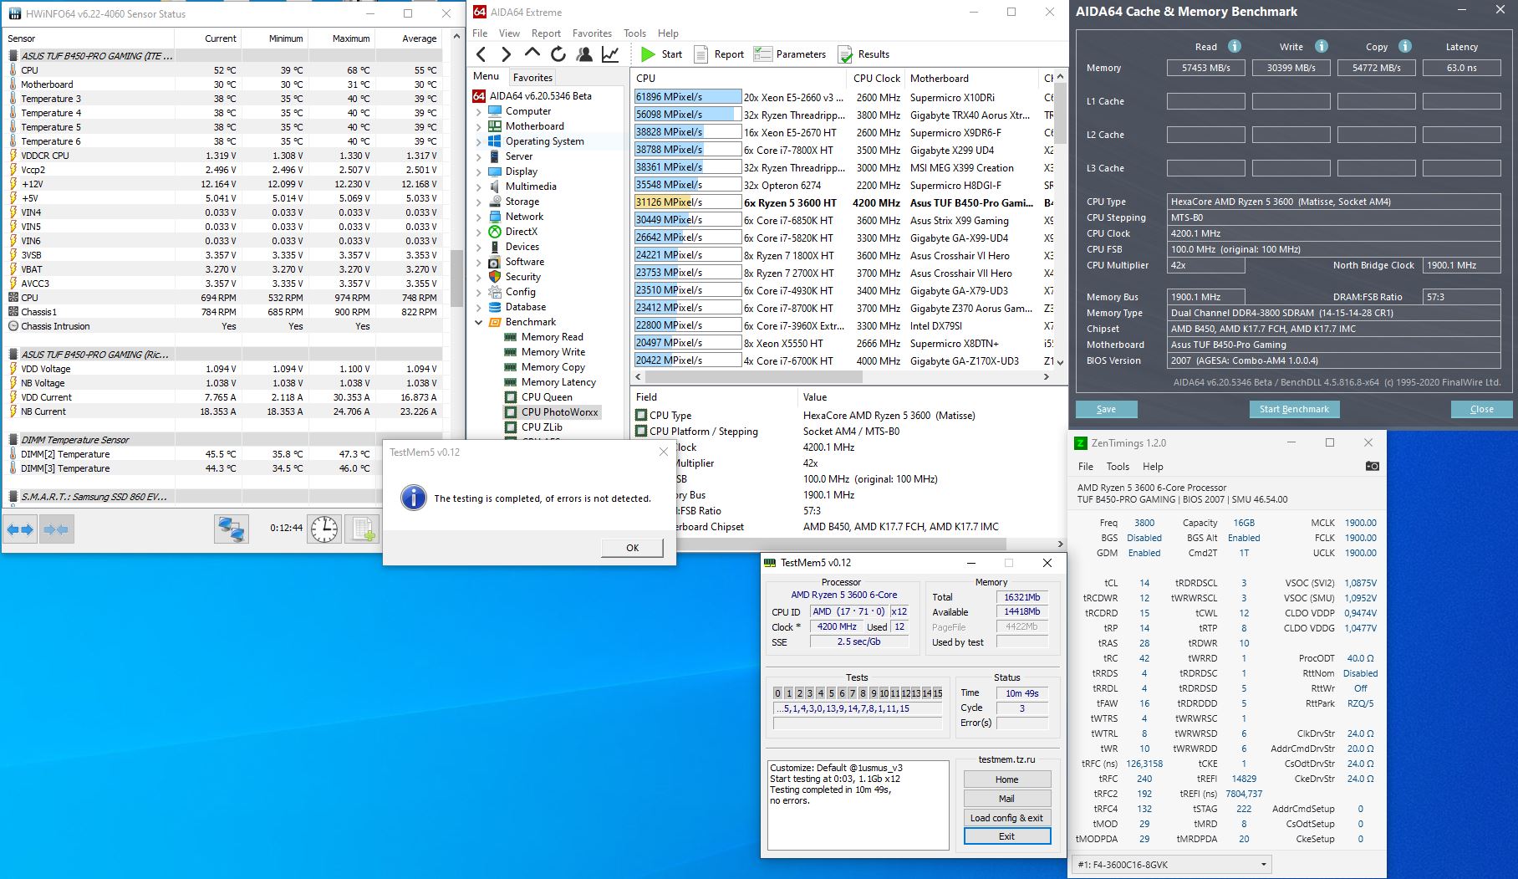Take a screenshot with ZenTimings camera icon
This screenshot has height=879, width=1518.
pos(1372,466)
